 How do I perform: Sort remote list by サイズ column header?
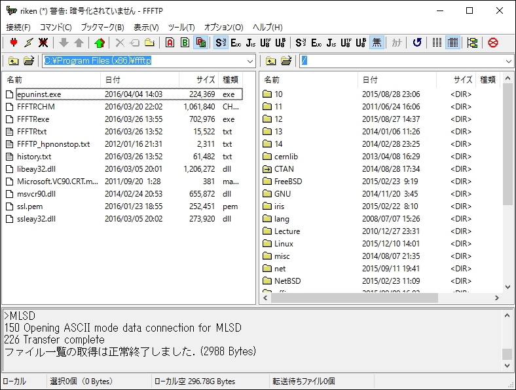click(456, 80)
